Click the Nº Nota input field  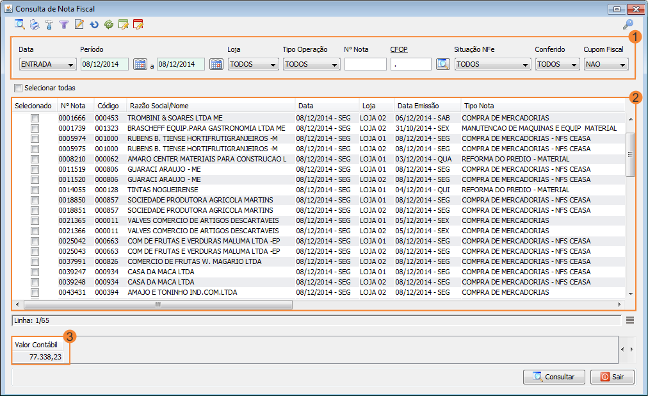(x=366, y=64)
